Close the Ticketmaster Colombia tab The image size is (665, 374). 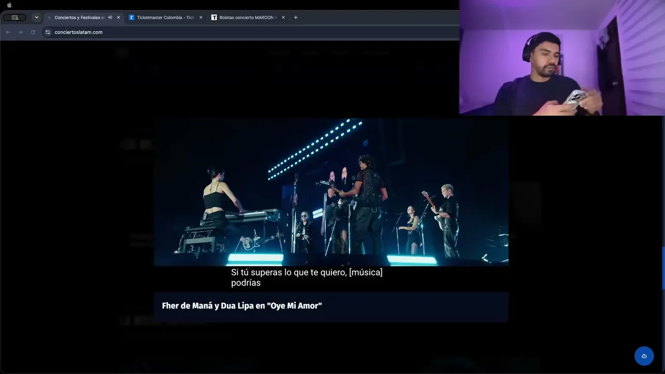pos(201,17)
